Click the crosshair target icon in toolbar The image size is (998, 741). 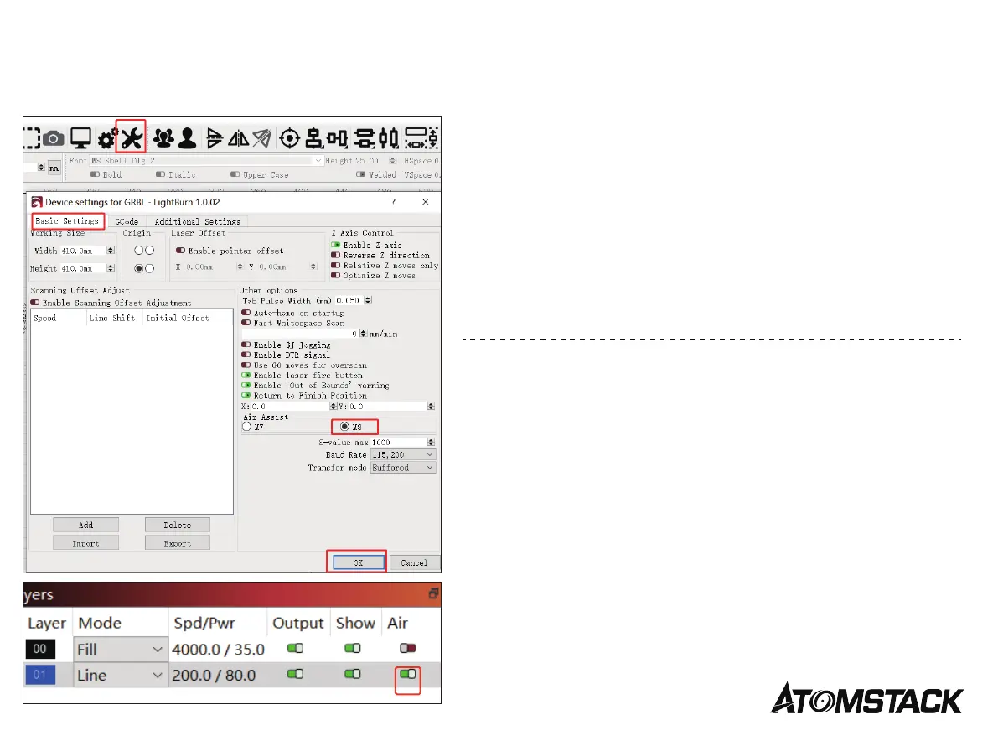290,137
